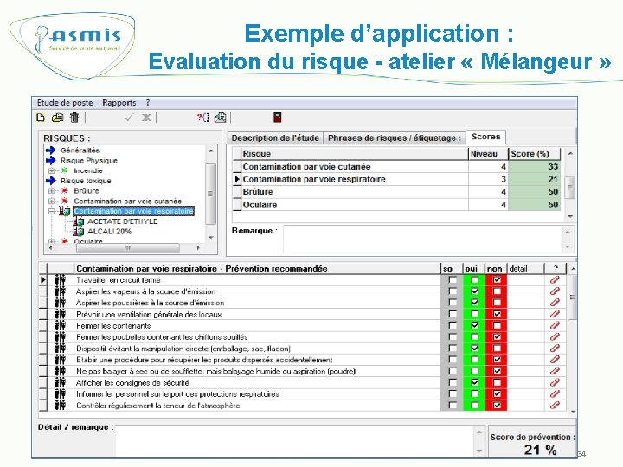Click the report preview toolbar icon

(220, 118)
